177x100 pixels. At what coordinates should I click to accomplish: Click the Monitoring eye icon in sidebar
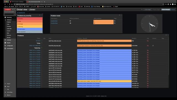pyautogui.click(x=5, y=17)
